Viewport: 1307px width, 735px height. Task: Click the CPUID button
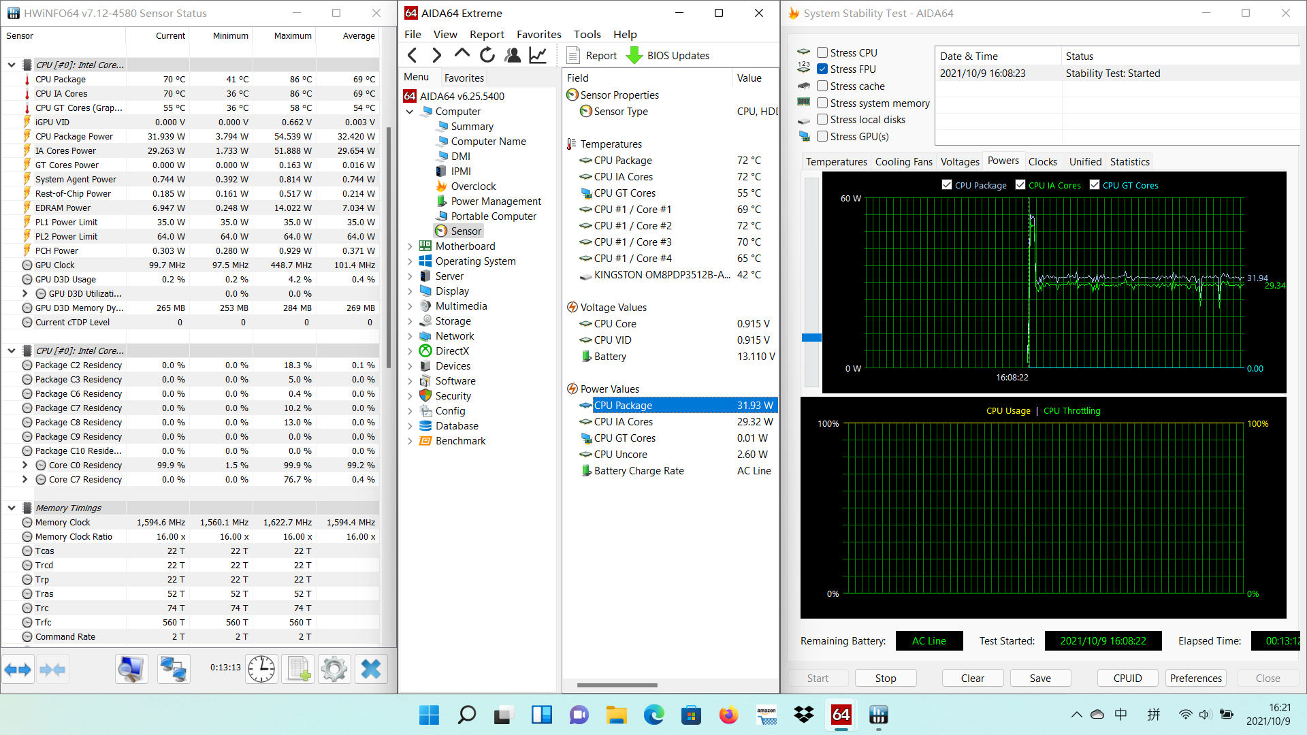(x=1128, y=679)
